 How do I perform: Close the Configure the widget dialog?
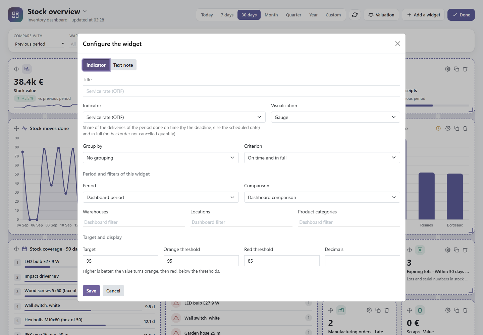point(398,44)
